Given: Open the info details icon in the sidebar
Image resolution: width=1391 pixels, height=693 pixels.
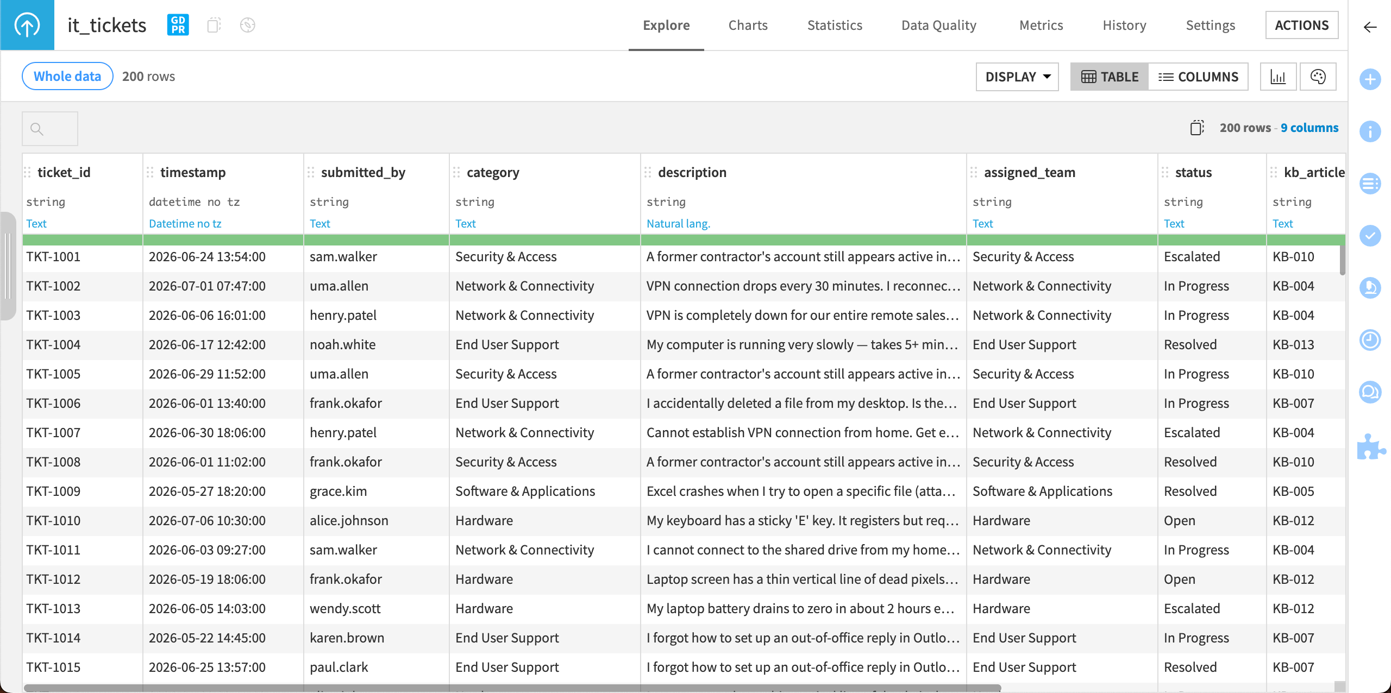Looking at the screenshot, I should tap(1370, 131).
